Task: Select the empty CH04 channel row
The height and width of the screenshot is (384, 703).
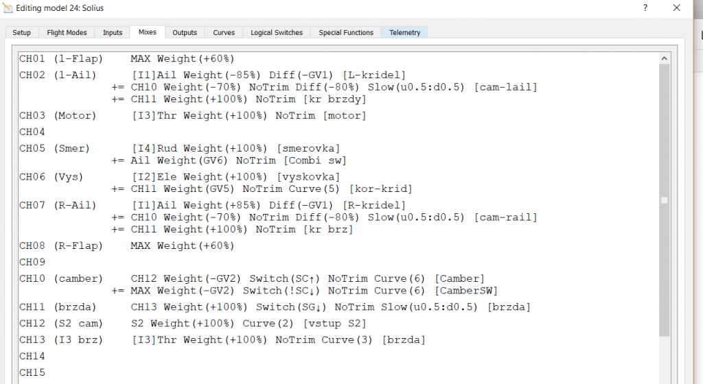Action: coord(32,132)
